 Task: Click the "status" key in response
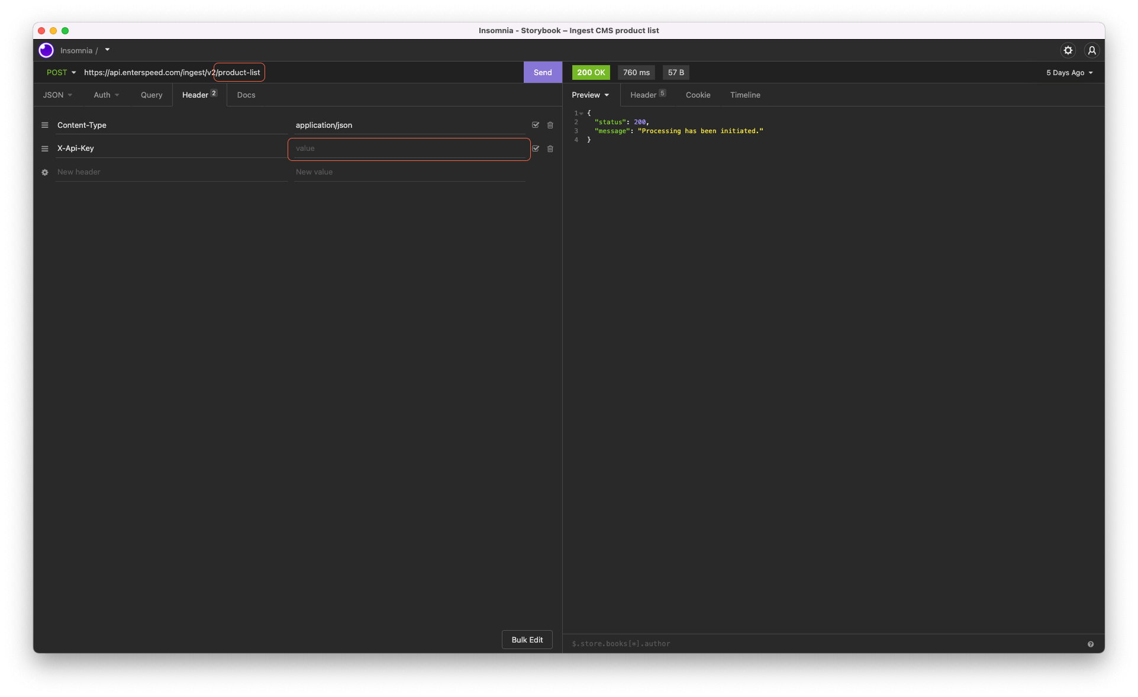point(610,122)
